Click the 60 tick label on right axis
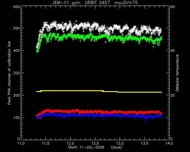 tap(172, 7)
